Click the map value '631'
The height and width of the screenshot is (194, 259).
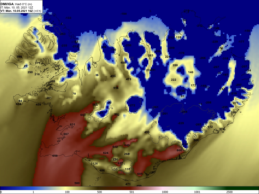pos(73,125)
